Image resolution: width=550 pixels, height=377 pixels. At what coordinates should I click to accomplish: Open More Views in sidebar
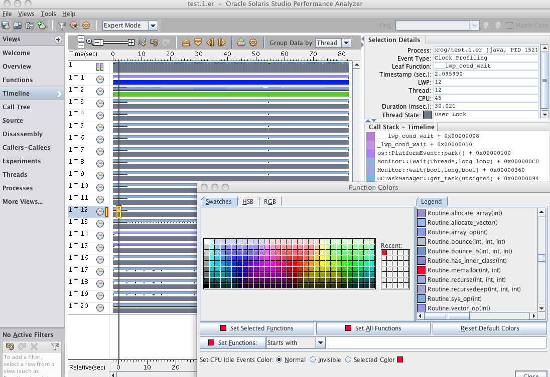[x=23, y=202]
